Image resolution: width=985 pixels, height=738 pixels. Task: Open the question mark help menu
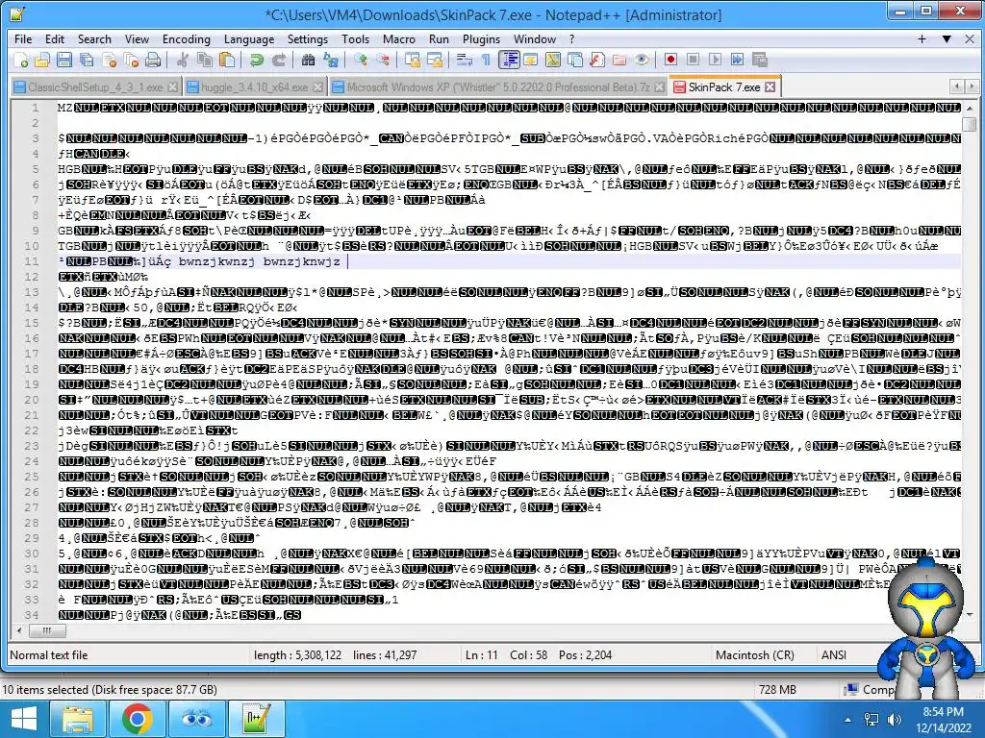click(571, 38)
